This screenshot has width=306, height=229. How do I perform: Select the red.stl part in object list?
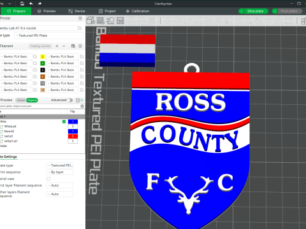tap(9, 136)
